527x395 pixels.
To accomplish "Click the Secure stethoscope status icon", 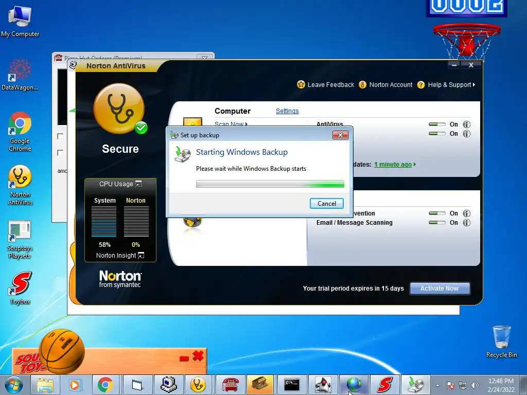I will click(x=119, y=109).
